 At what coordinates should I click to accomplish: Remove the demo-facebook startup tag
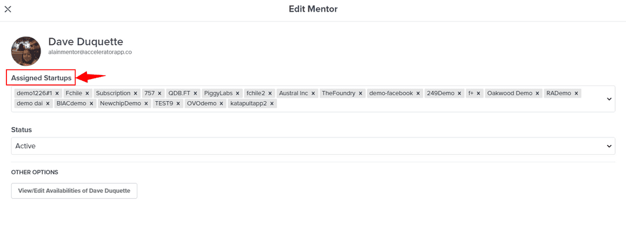418,93
